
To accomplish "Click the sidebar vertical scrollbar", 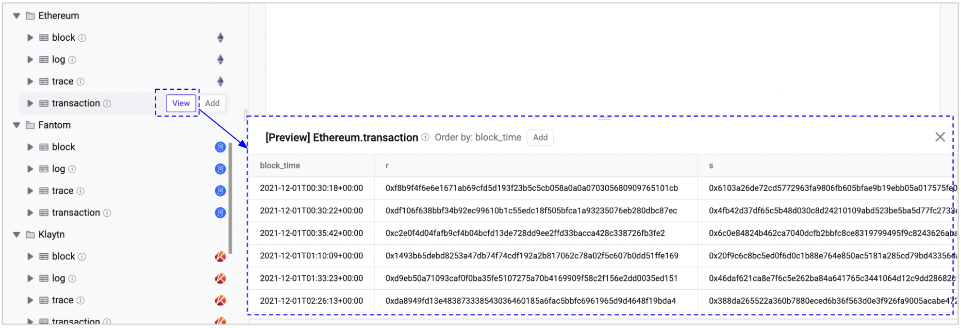I will pyautogui.click(x=230, y=199).
